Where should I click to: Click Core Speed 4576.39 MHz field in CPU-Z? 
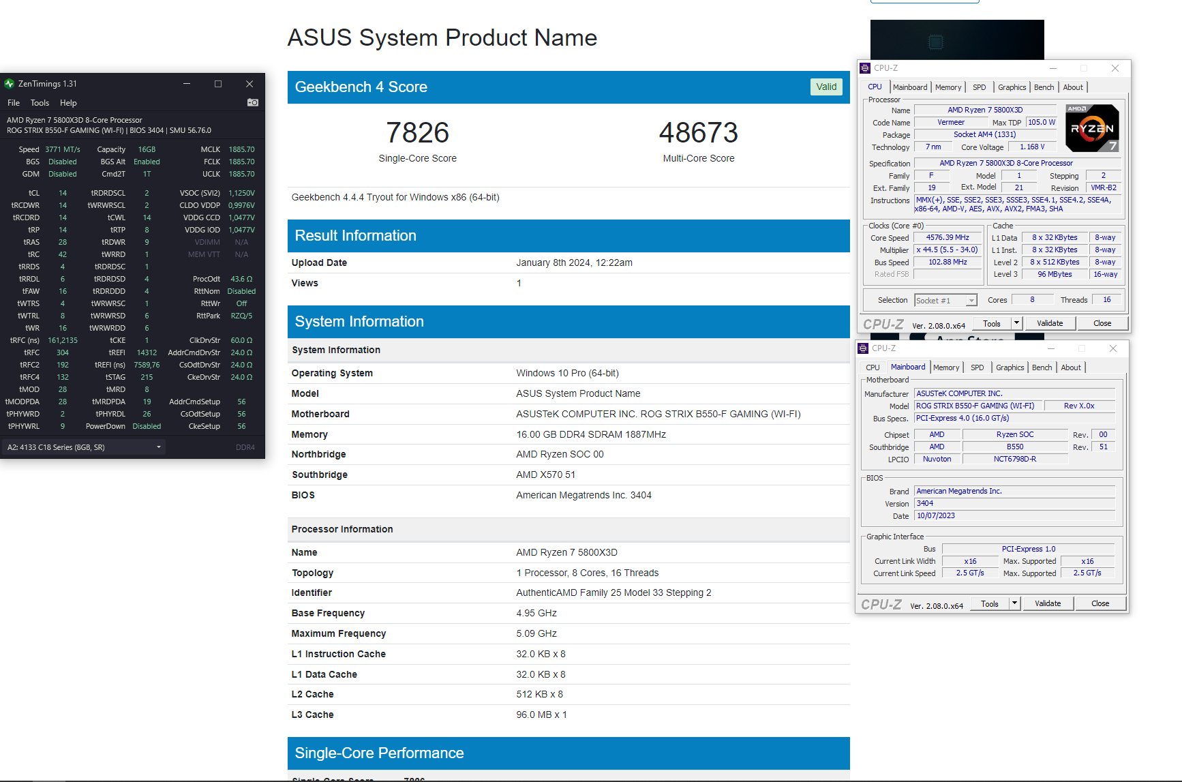coord(948,238)
